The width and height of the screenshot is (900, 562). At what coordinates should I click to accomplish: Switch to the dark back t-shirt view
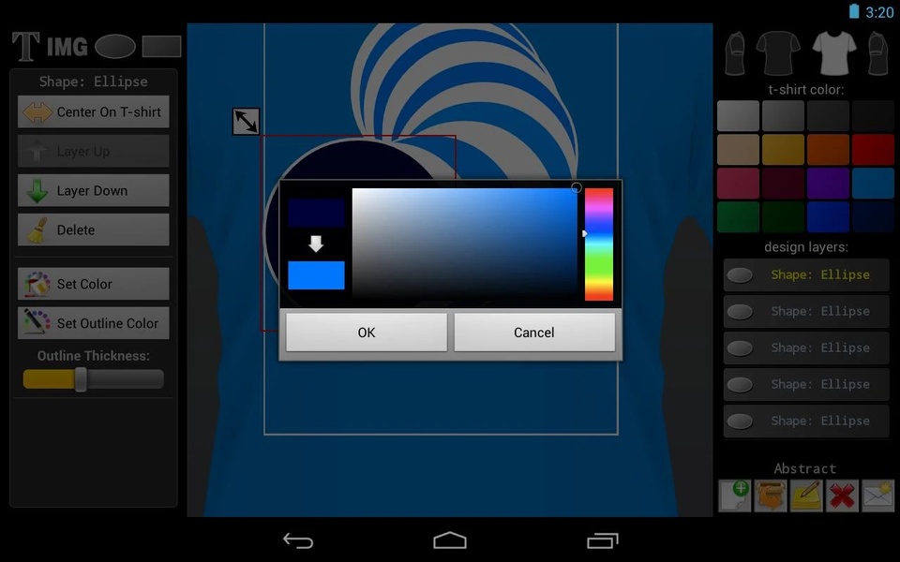pyautogui.click(x=778, y=52)
